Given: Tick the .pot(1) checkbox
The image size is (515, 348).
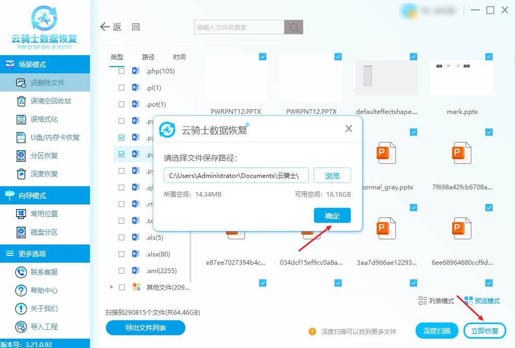Looking at the screenshot, I should (x=122, y=105).
